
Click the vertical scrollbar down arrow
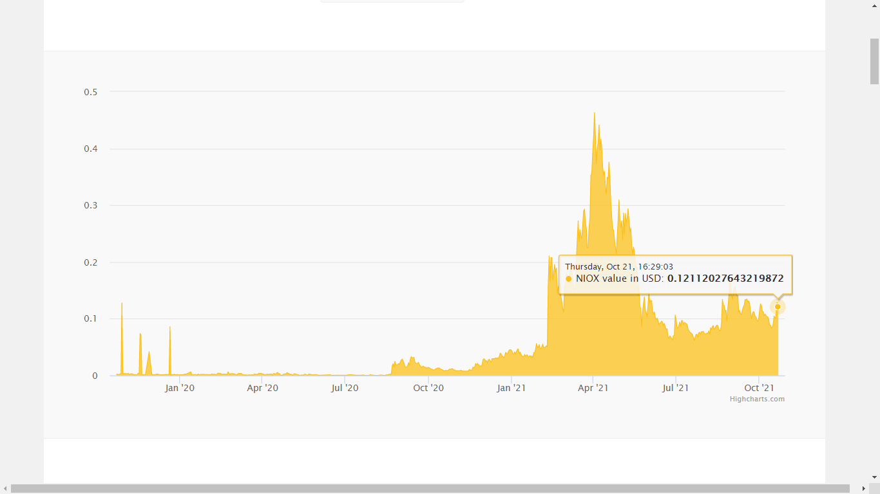(x=874, y=478)
